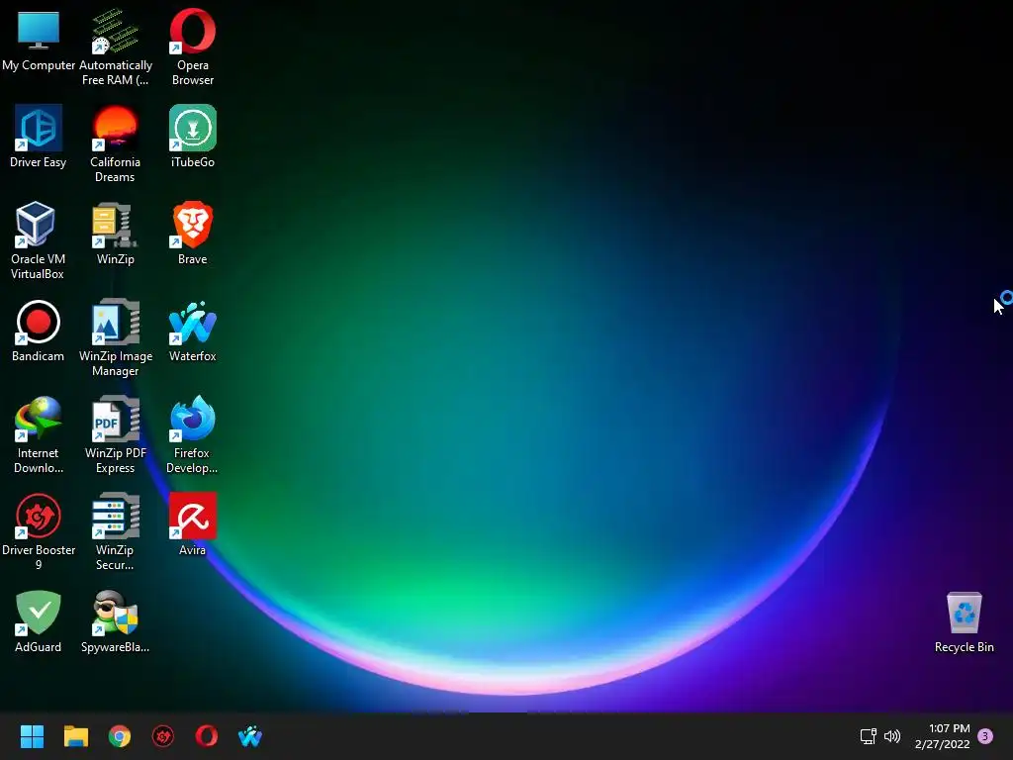The height and width of the screenshot is (760, 1013).
Task: Open the Recycle Bin
Action: pos(964,621)
